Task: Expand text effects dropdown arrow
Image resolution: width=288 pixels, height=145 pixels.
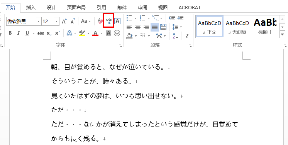Action: [x=75, y=33]
